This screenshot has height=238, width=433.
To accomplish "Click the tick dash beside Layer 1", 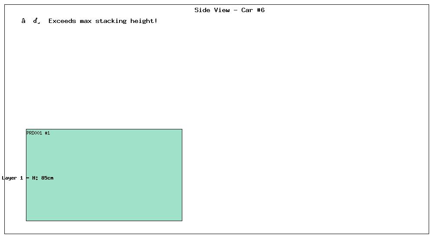I will [x=28, y=178].
